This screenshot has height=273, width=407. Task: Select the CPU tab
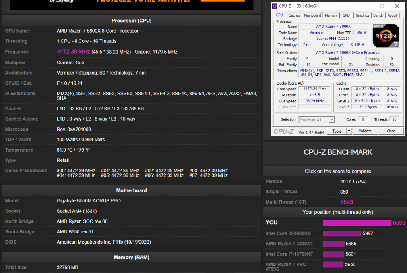(279, 15)
